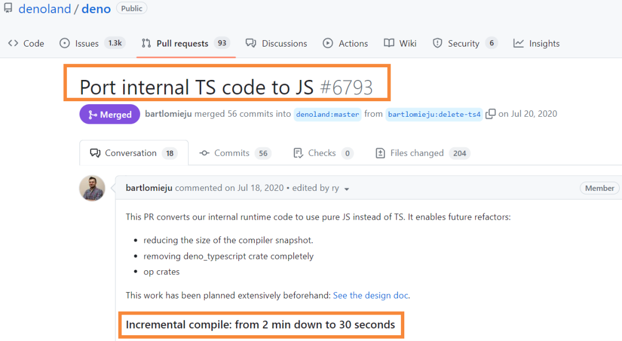Click the Discussions speech bubble icon
The image size is (622, 341).
pyautogui.click(x=251, y=43)
